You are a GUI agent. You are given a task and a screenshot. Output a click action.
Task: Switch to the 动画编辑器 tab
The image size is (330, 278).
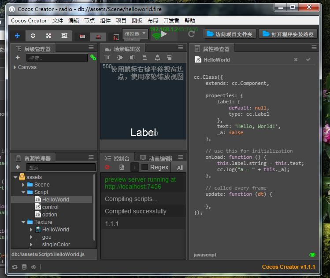pos(156,158)
